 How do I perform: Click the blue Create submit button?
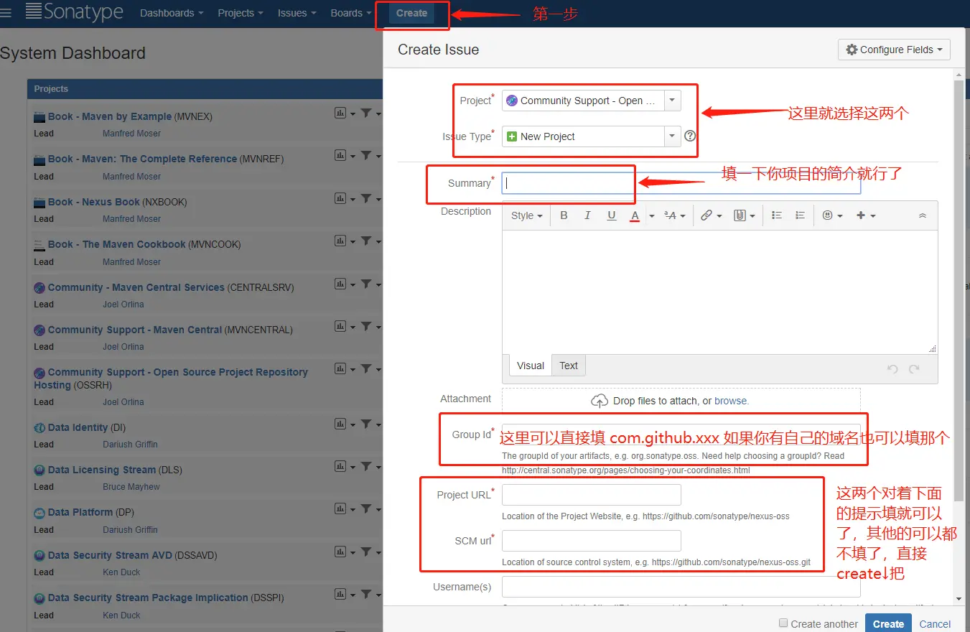point(888,623)
